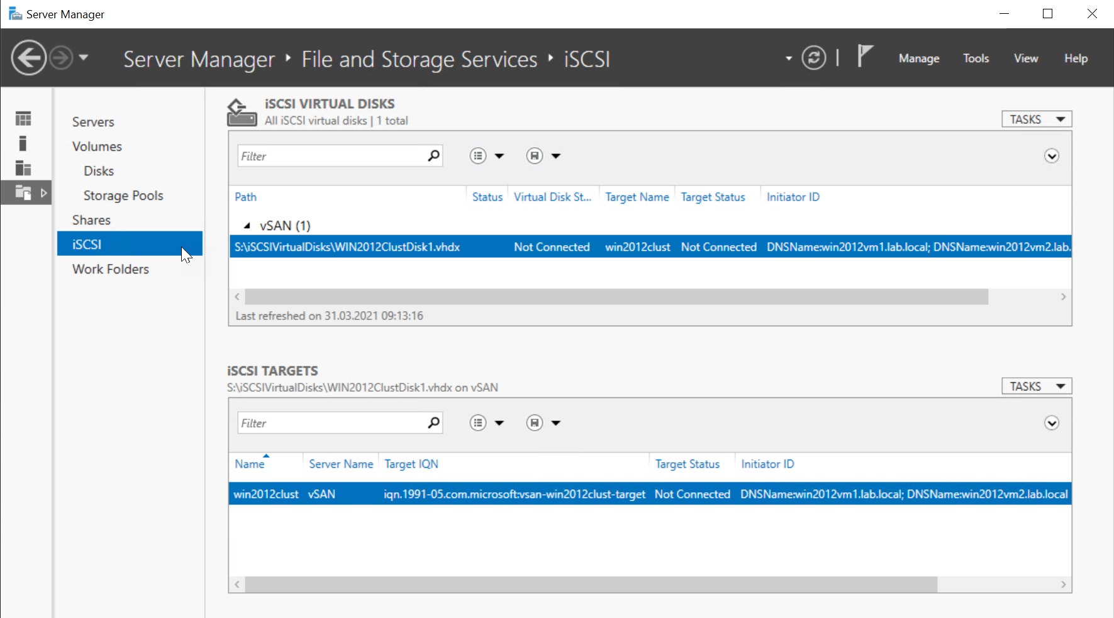Open the Help menu
This screenshot has height=618, width=1114.
(x=1076, y=58)
